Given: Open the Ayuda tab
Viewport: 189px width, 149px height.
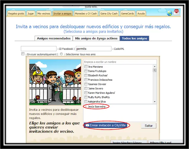Looking at the screenshot, I should pos(141,14).
